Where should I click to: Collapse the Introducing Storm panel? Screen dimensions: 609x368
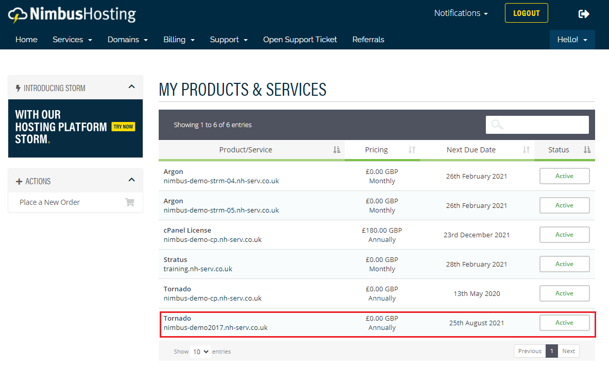132,86
